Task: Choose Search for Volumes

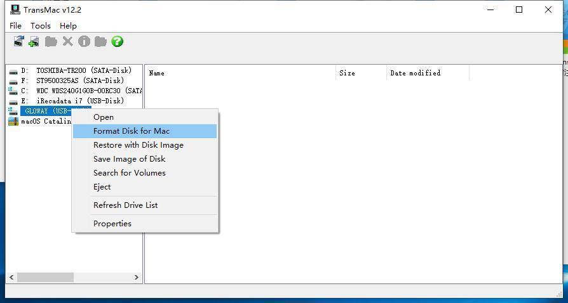Action: point(145,173)
